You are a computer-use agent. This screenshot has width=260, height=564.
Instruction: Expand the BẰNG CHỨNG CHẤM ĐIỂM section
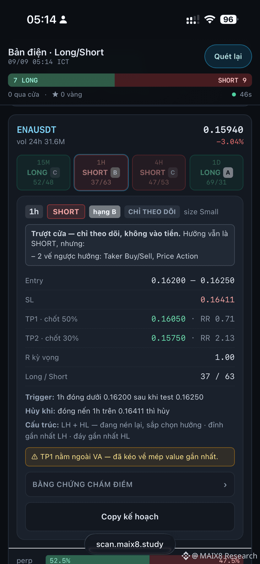click(130, 485)
